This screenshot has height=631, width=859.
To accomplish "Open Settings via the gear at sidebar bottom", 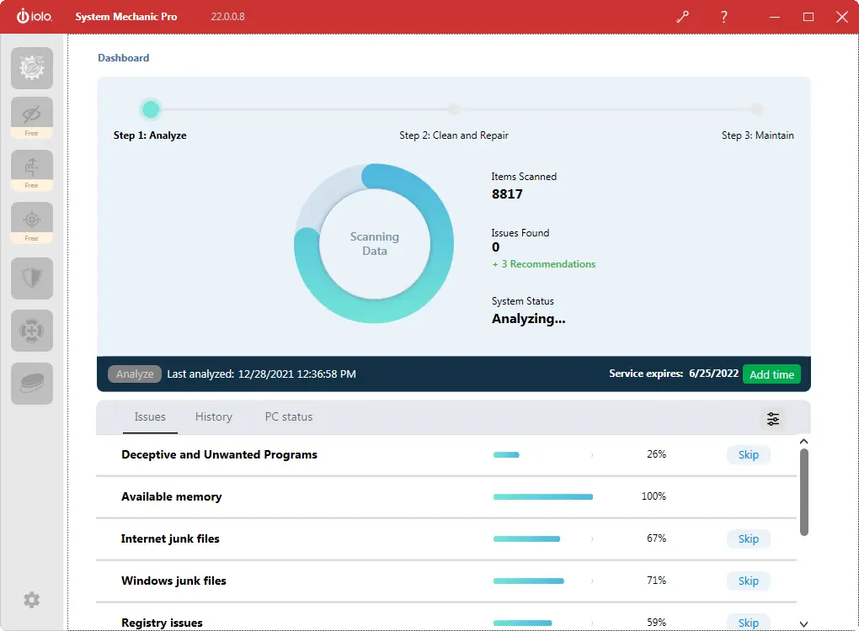I will point(31,599).
